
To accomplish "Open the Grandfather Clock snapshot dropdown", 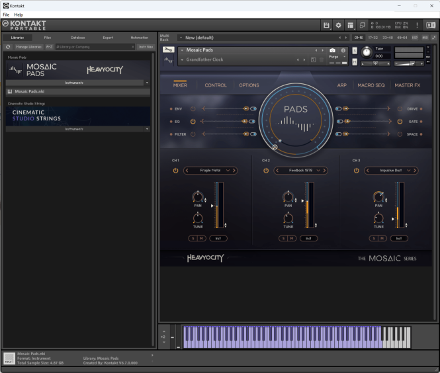I will click(182, 60).
